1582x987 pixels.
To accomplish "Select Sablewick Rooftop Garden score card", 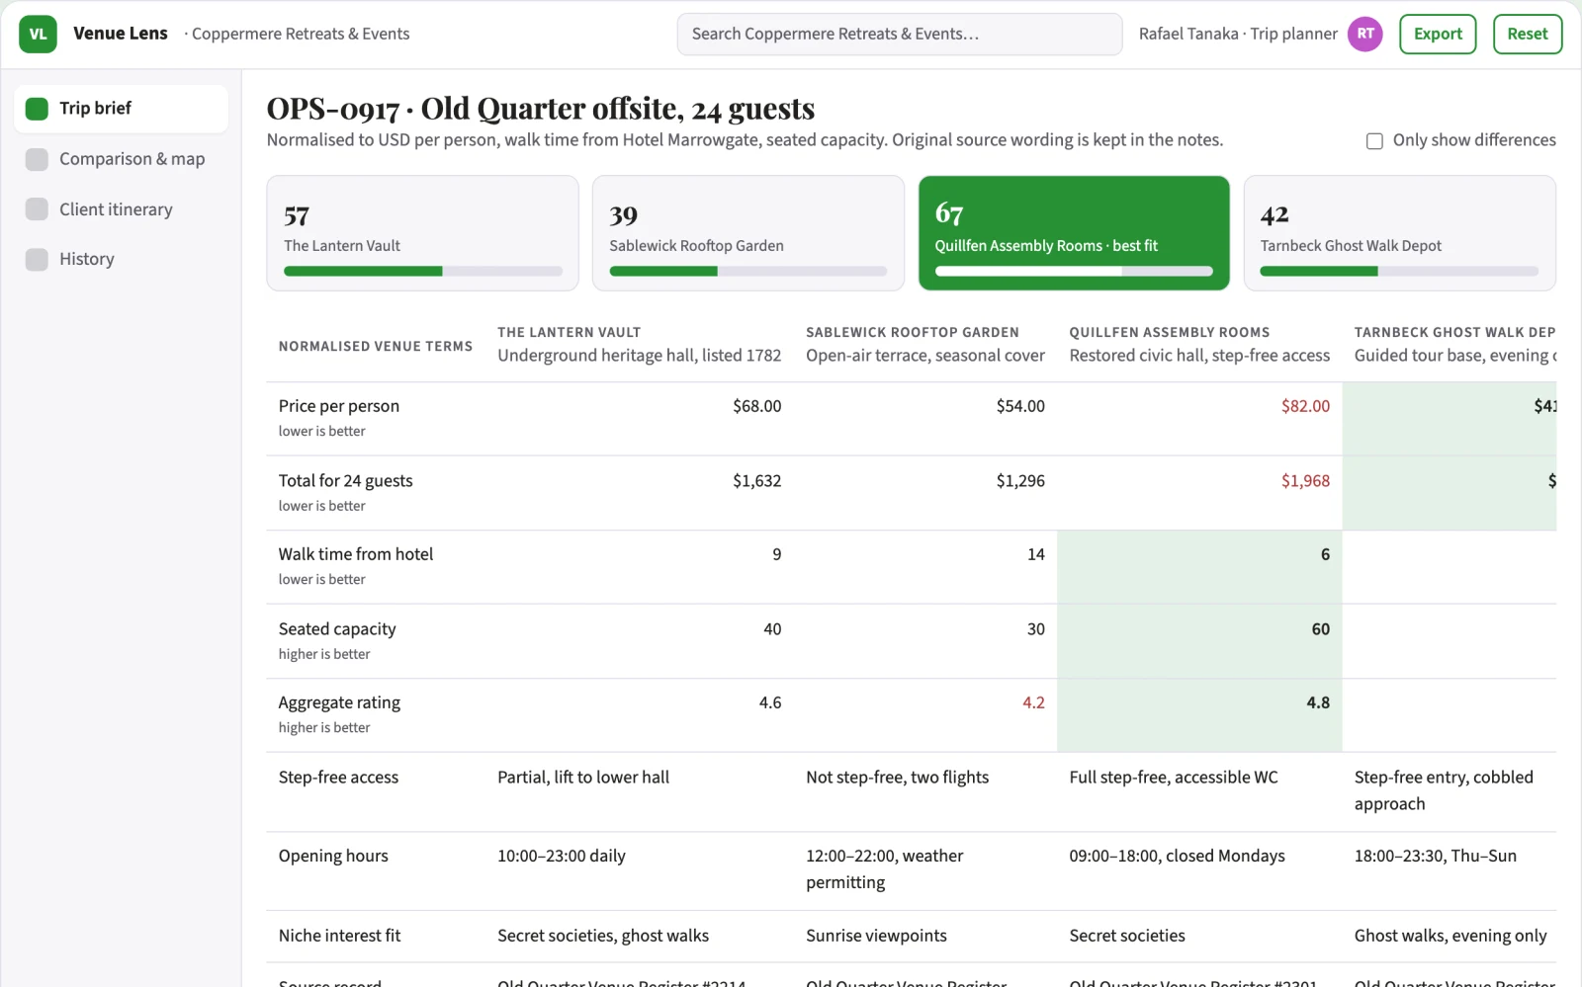I will point(748,233).
